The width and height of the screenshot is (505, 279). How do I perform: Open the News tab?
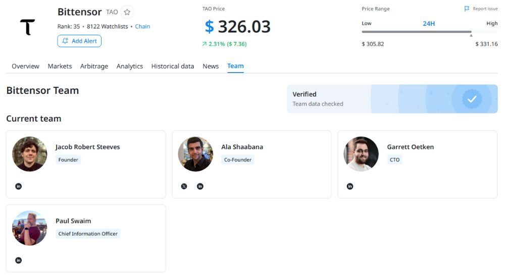(x=211, y=66)
